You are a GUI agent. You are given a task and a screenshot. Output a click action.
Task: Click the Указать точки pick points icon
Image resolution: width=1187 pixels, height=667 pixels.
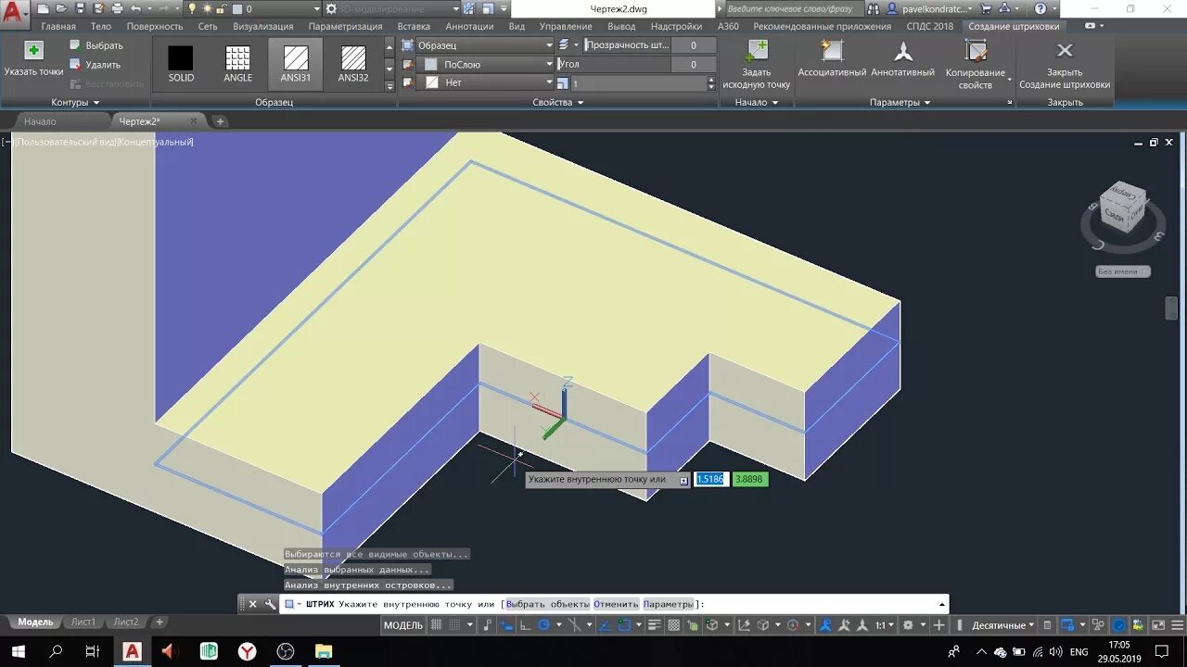(33, 50)
